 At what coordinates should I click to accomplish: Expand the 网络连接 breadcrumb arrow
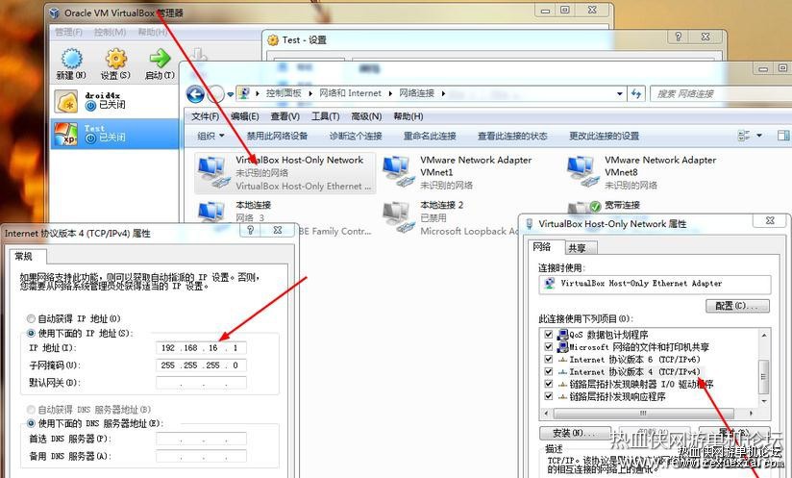click(x=443, y=93)
